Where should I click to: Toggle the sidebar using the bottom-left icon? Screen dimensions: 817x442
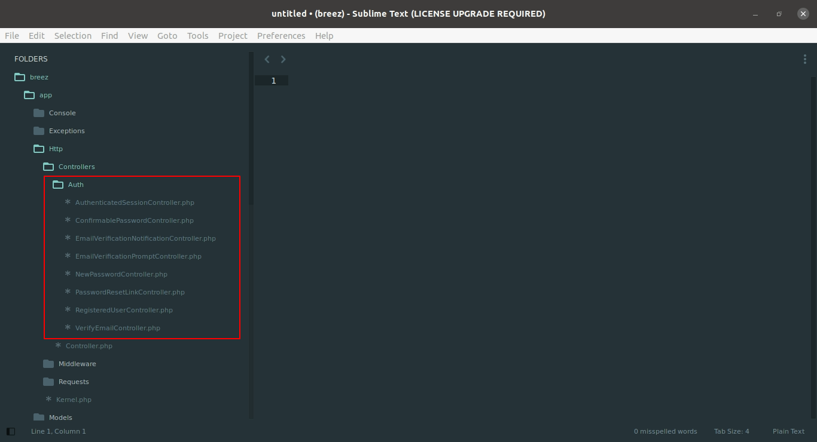point(10,431)
